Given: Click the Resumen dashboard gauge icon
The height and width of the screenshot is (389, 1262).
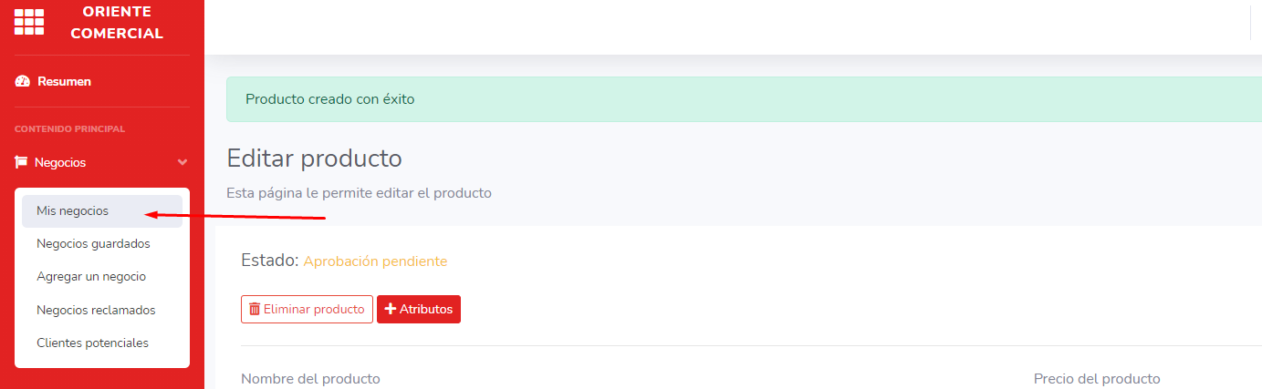Looking at the screenshot, I should [x=23, y=82].
